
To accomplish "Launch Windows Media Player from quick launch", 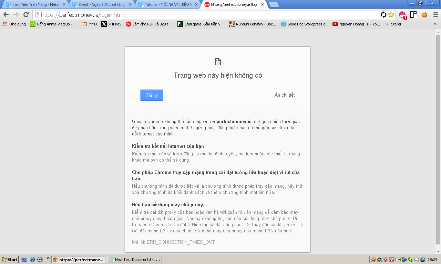I will point(40,260).
